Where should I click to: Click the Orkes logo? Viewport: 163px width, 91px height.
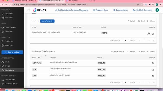39,10
